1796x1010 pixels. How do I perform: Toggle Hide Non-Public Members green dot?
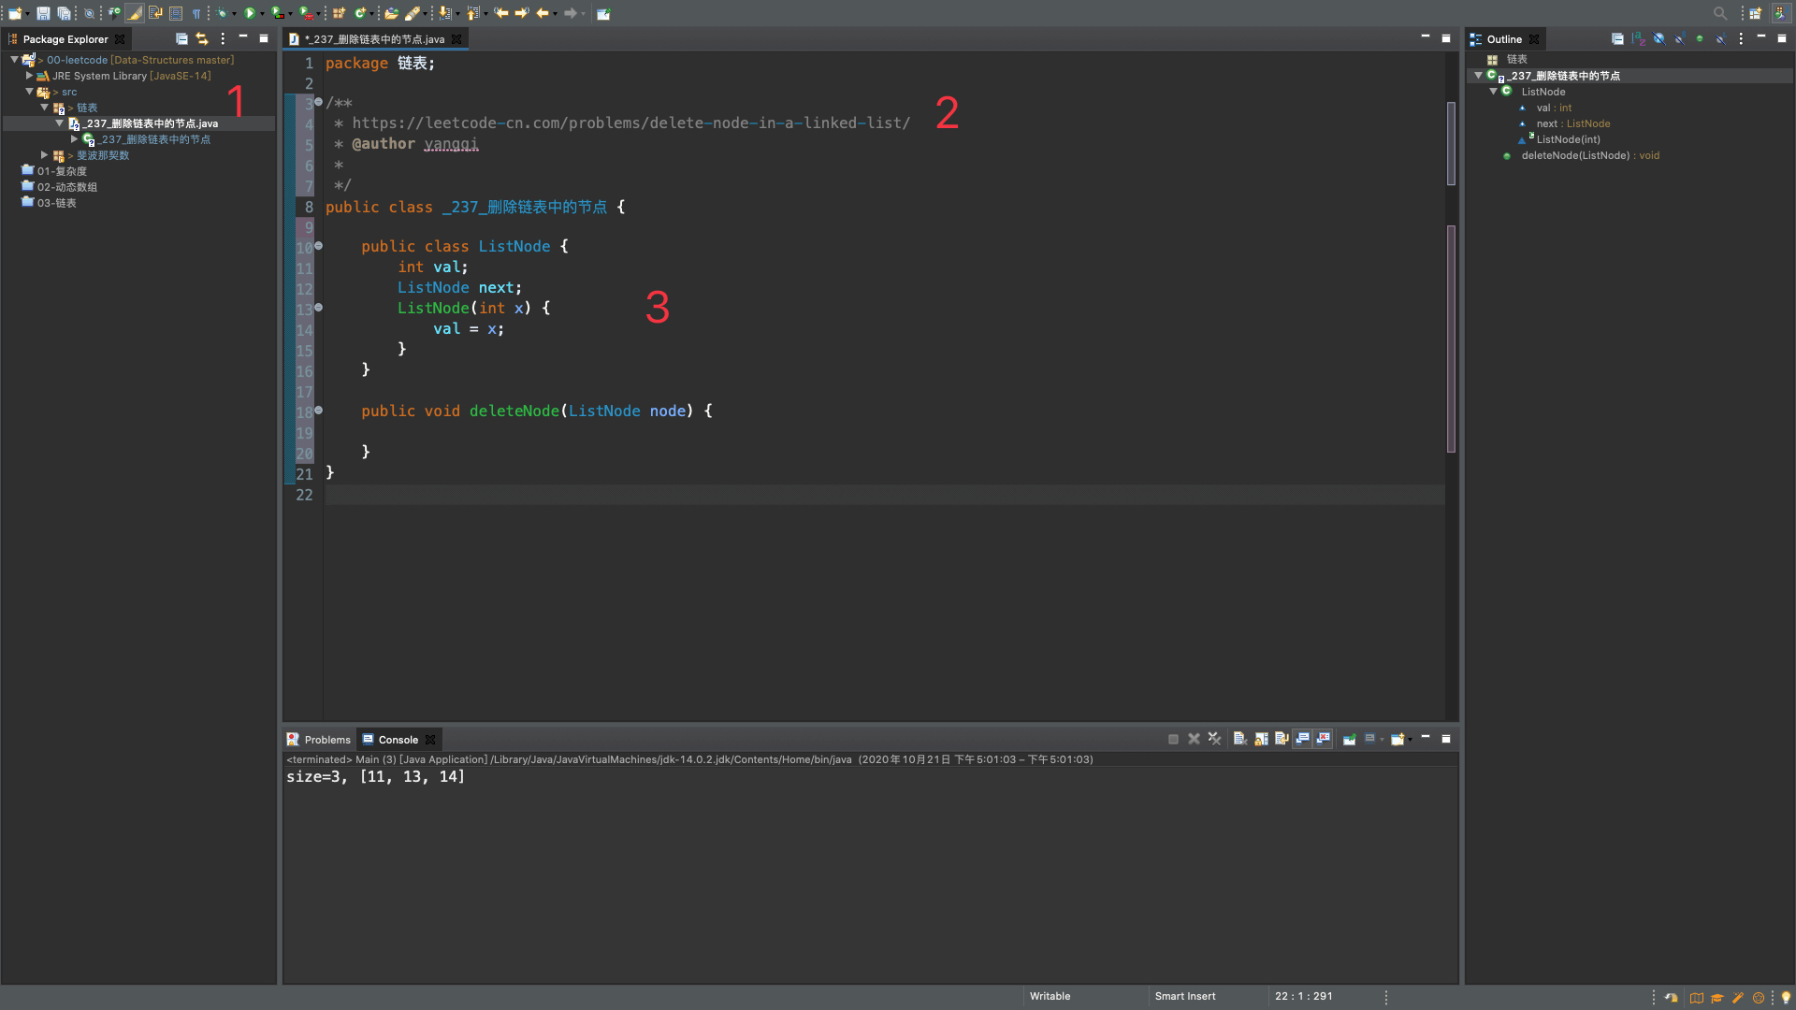[1700, 38]
